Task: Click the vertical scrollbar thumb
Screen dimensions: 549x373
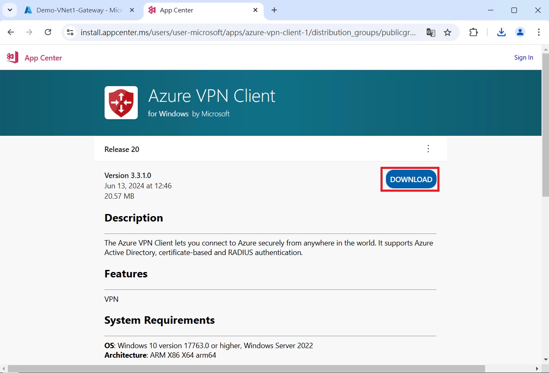Action: click(x=545, y=124)
